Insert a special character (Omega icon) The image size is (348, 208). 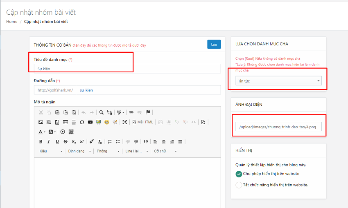tap(82, 122)
